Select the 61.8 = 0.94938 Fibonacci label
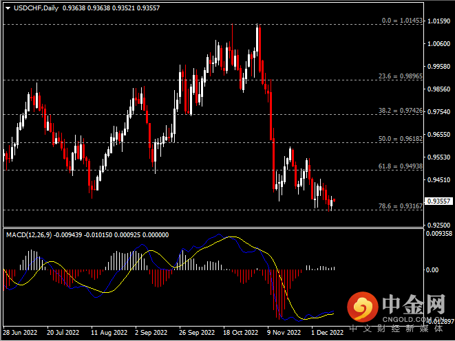 [402, 166]
